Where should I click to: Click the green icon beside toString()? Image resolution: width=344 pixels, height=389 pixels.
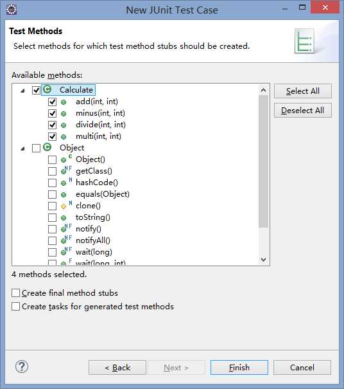point(64,218)
